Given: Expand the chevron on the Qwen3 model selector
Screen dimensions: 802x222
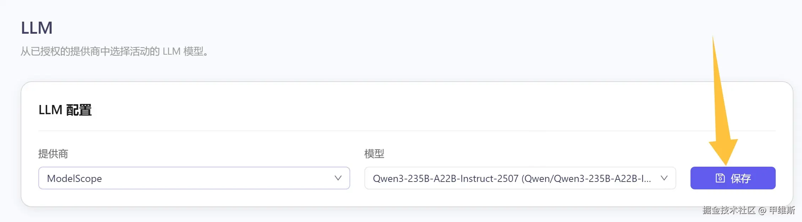Looking at the screenshot, I should tap(664, 178).
